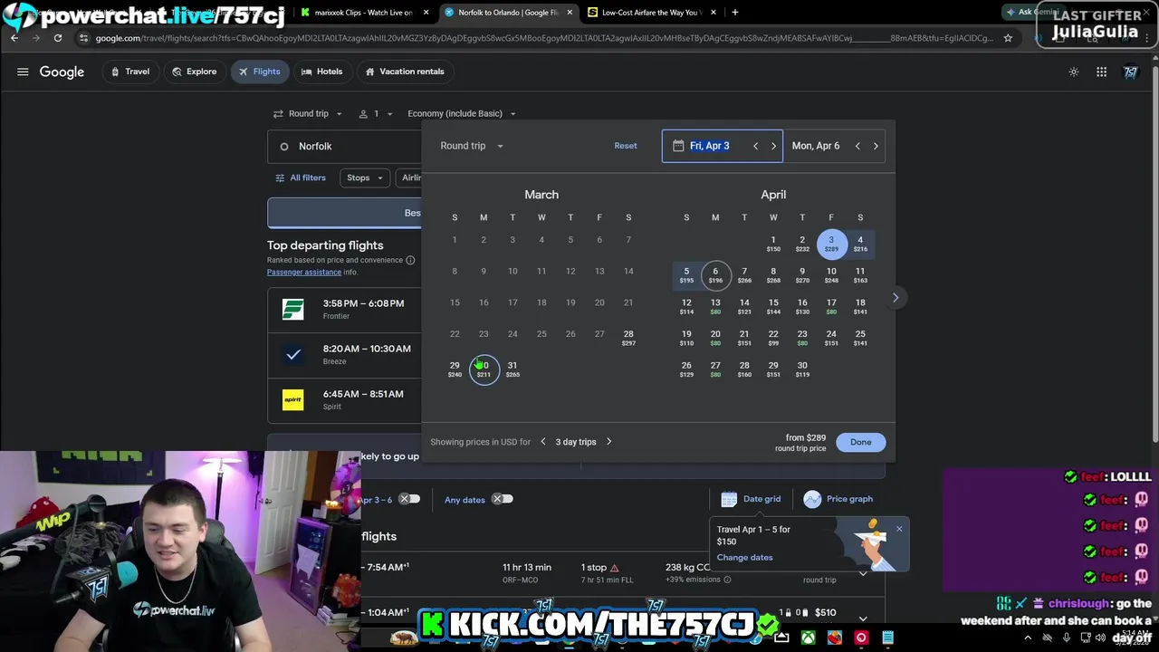The height and width of the screenshot is (652, 1159).
Task: Open Vacation rentals section
Action: [405, 72]
